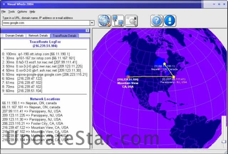Click hop 9 [216.239.51.104] row
Image resolution: width=228 pixels, height=154 pixels.
point(22,91)
